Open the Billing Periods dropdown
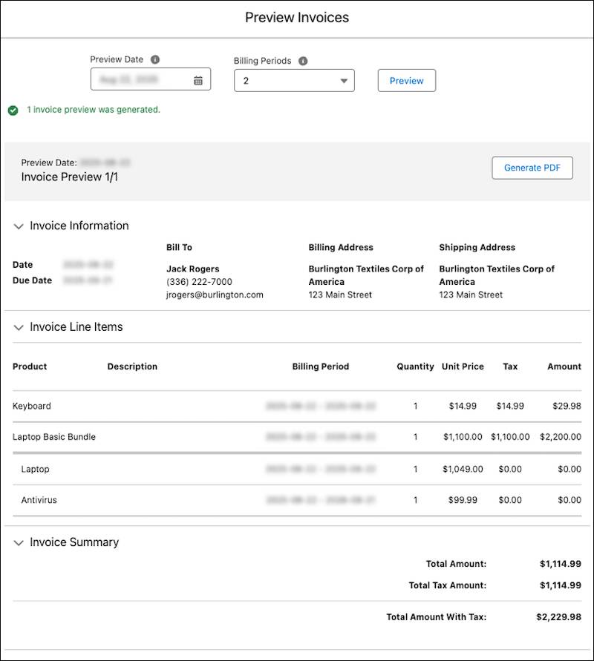594x661 pixels. click(294, 79)
